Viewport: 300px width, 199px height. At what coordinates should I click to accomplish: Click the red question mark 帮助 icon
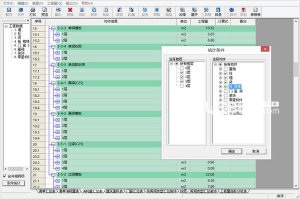point(243,12)
